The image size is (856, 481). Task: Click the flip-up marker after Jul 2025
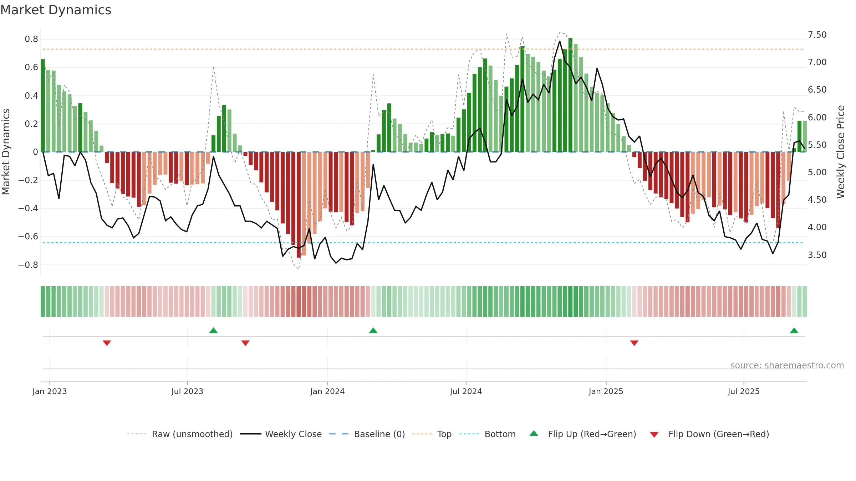click(794, 330)
